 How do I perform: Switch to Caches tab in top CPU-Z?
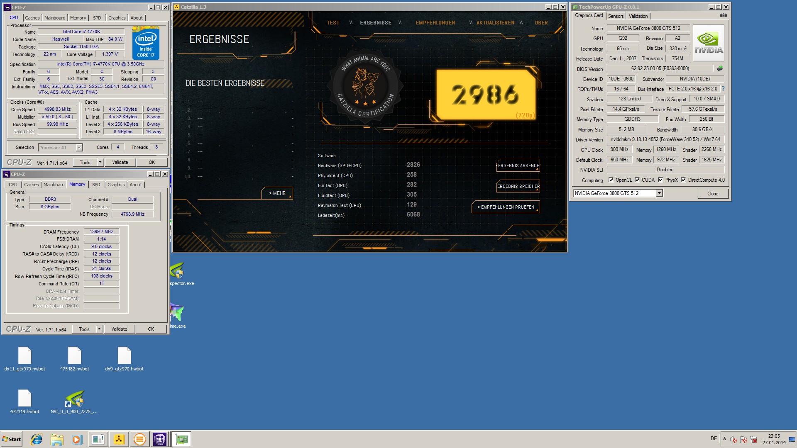pos(32,18)
